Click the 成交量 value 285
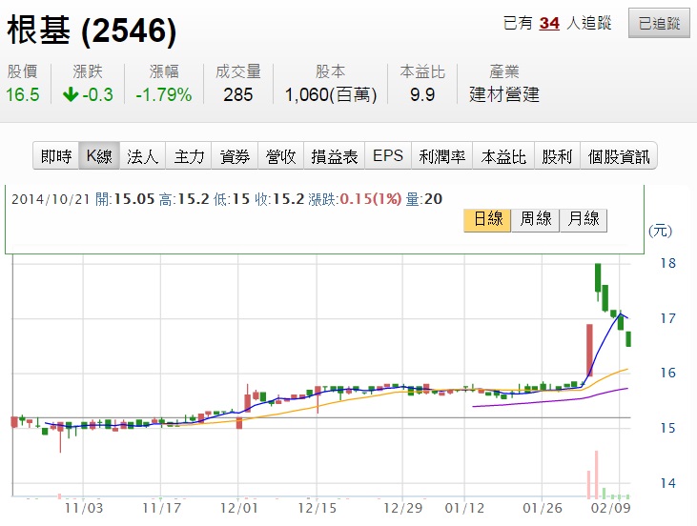 [x=237, y=94]
